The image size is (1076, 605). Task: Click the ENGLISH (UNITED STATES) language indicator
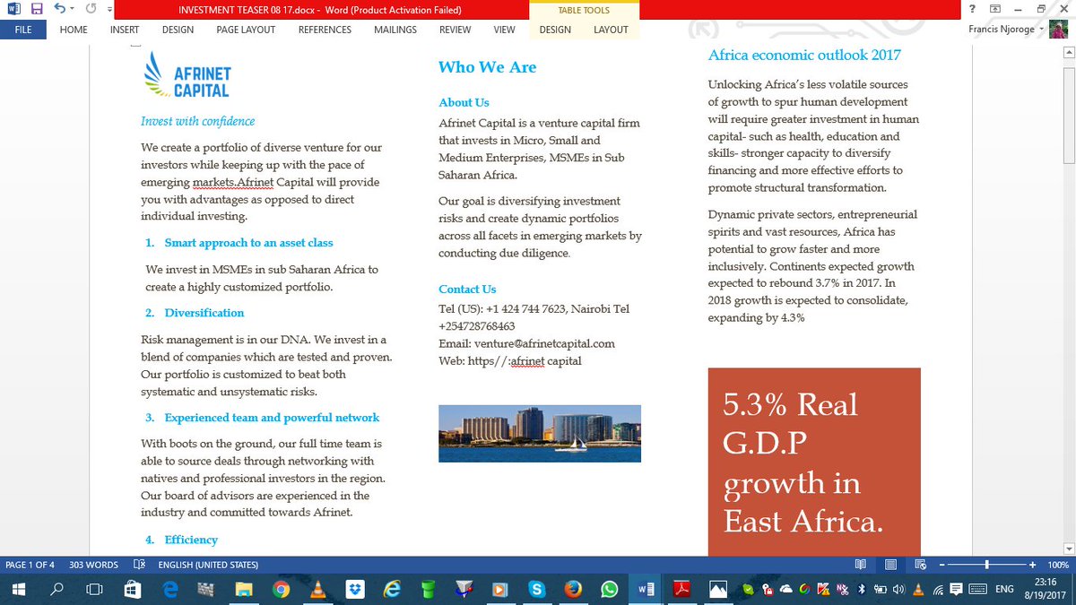pos(208,565)
